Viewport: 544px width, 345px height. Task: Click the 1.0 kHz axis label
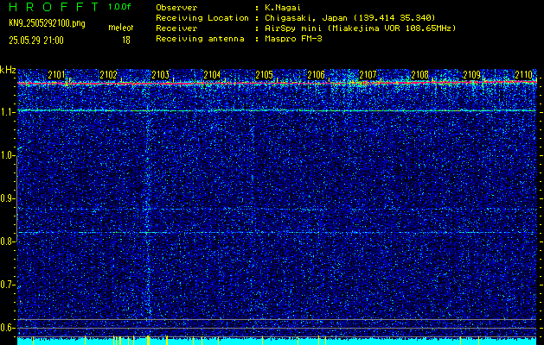7,155
